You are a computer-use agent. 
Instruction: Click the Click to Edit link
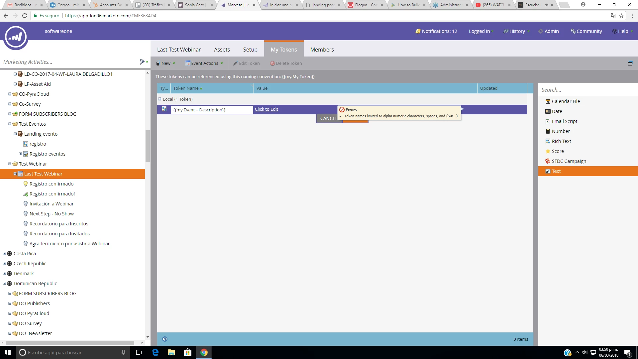click(266, 109)
